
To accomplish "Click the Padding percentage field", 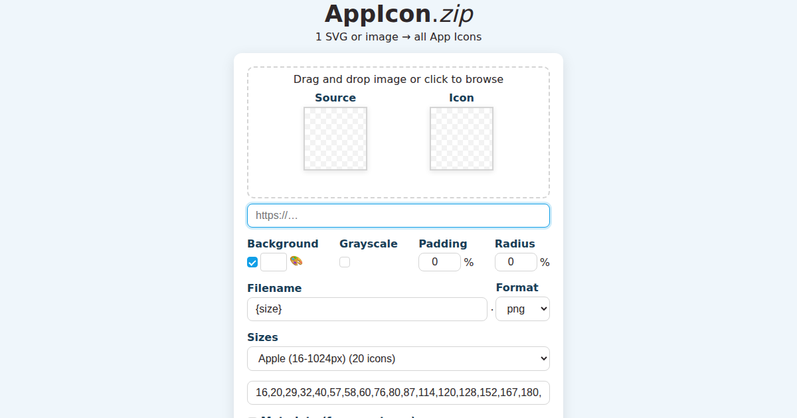I will [x=439, y=261].
